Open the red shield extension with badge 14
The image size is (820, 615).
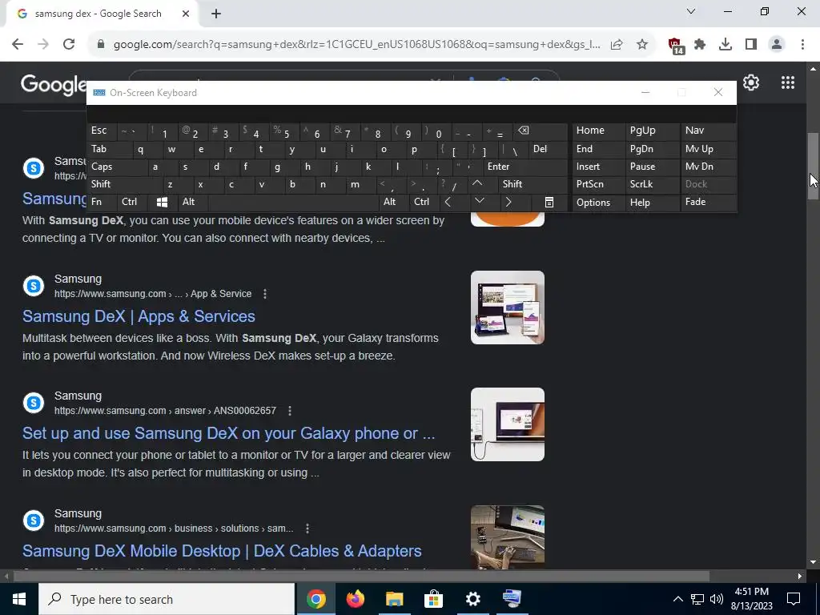(x=675, y=46)
